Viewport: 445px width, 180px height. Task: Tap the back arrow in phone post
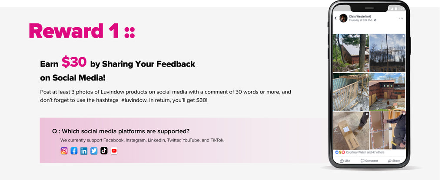[335, 18]
